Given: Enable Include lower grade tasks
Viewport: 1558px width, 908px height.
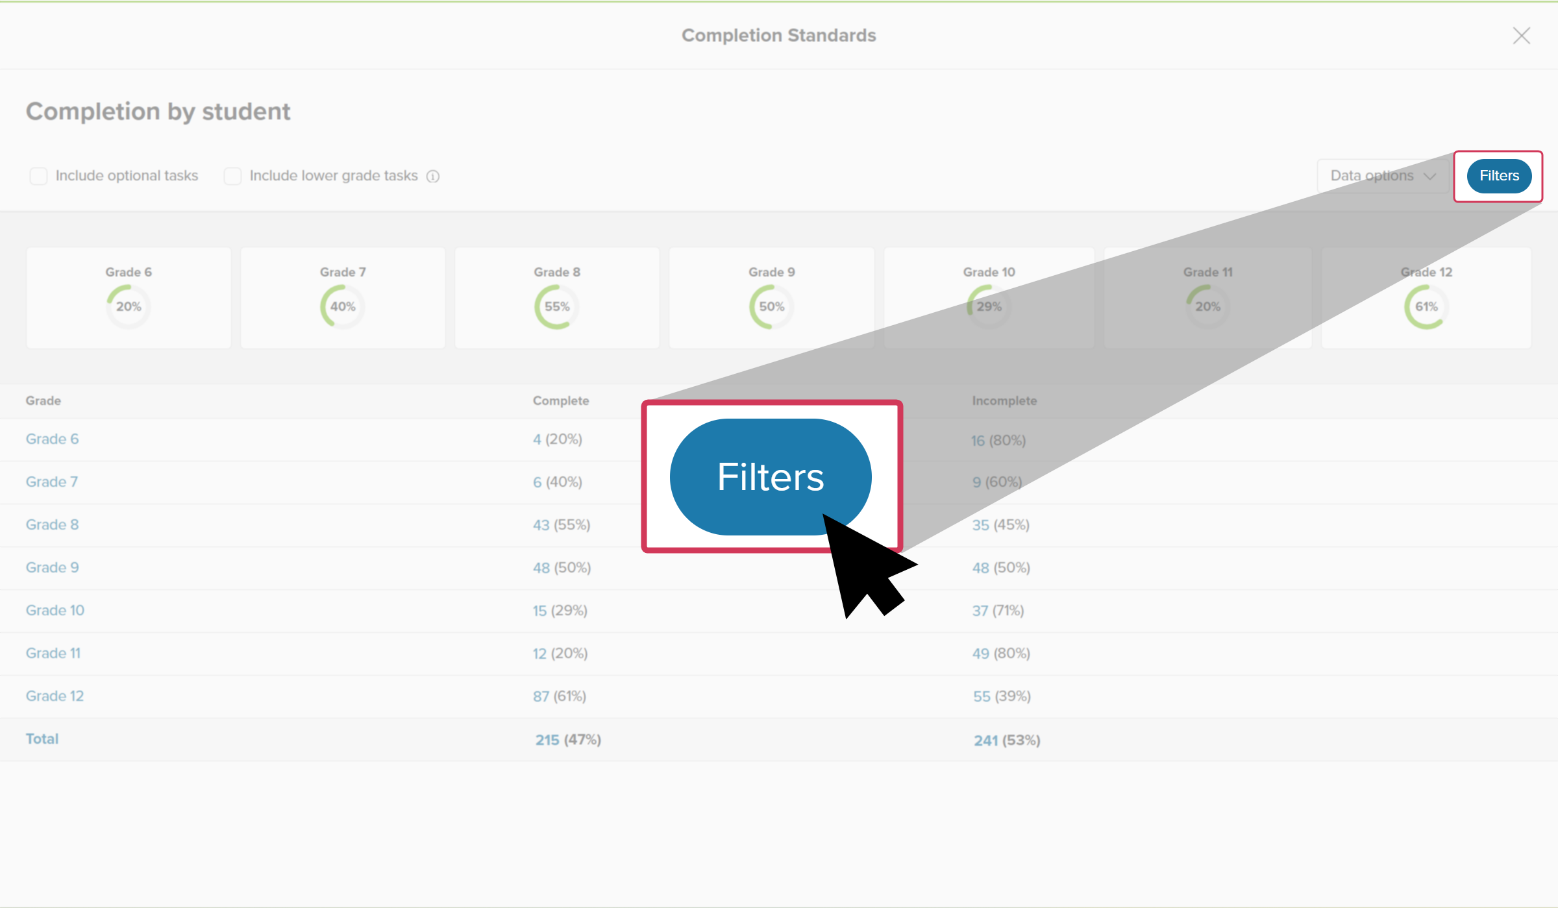Looking at the screenshot, I should click(x=232, y=175).
